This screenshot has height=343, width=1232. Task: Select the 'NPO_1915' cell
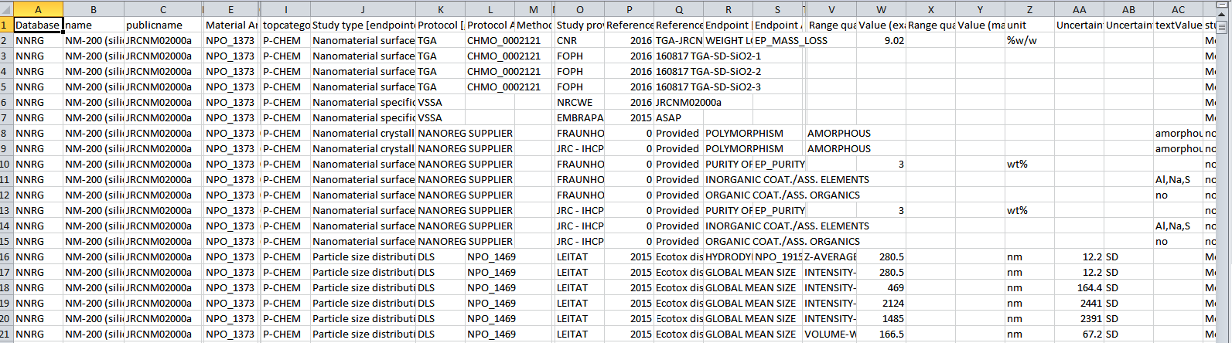[778, 256]
